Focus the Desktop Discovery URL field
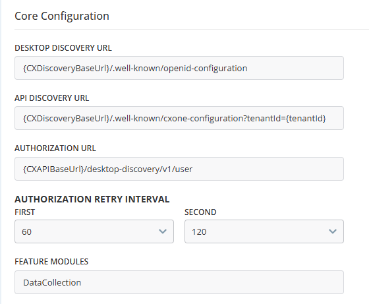 (x=179, y=68)
